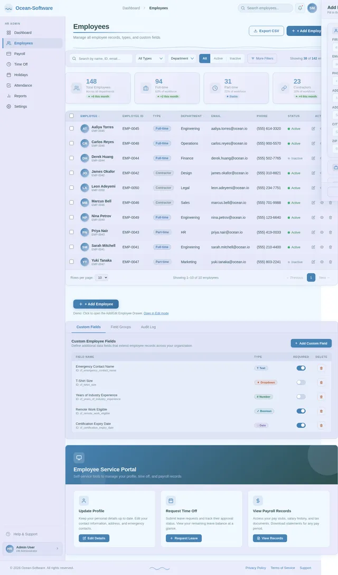Go to Attendance in the sidebar
This screenshot has width=338, height=575.
point(23,85)
